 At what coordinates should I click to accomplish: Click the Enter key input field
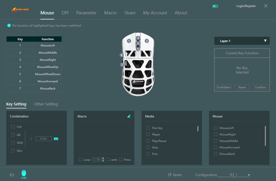coord(44,139)
